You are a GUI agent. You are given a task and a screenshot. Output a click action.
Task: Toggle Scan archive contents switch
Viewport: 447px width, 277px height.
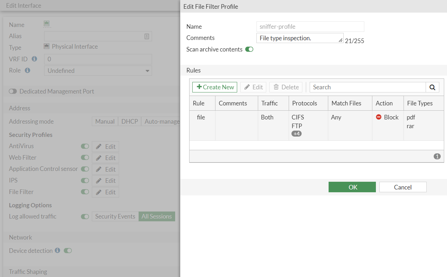click(x=249, y=49)
